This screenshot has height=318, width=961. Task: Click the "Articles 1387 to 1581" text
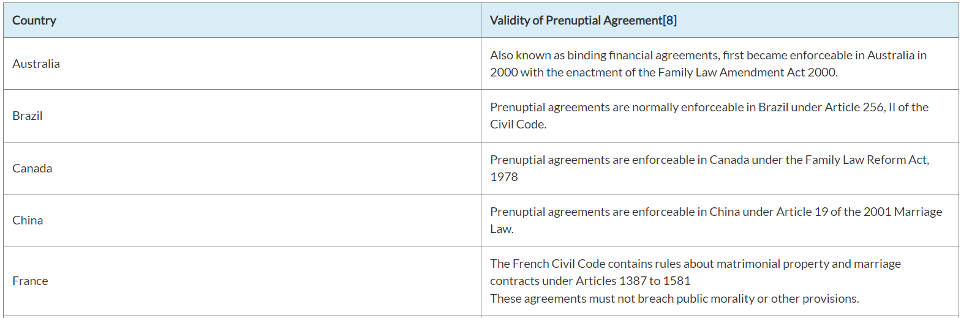pos(633,281)
